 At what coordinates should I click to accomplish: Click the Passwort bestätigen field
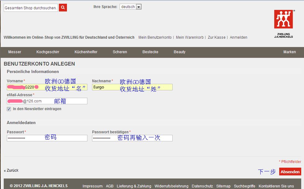click(x=132, y=138)
